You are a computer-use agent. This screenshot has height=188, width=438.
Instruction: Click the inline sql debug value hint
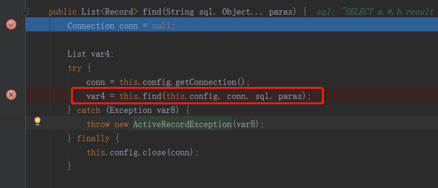tap(375, 12)
